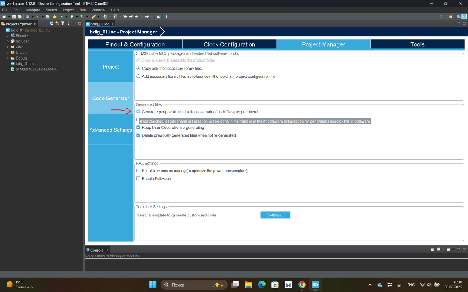This screenshot has width=468, height=292.
Task: Launch a debug session from the toolbar
Action: (62, 16)
